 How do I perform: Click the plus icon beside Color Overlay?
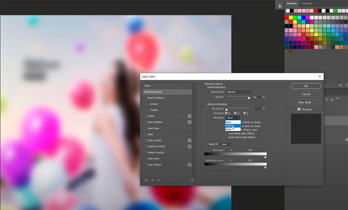tap(189, 141)
